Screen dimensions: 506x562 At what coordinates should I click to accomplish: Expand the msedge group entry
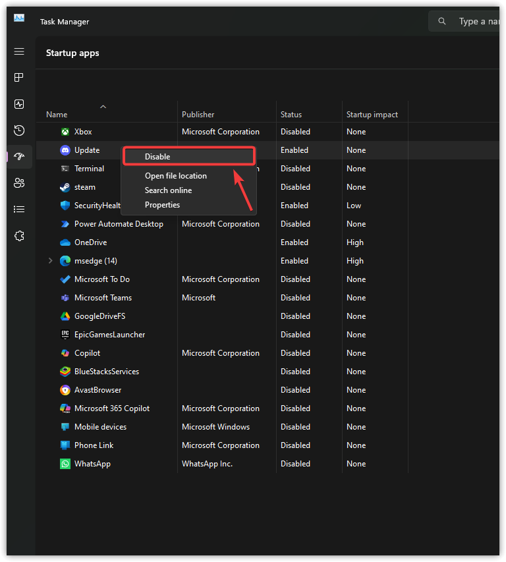pos(50,260)
